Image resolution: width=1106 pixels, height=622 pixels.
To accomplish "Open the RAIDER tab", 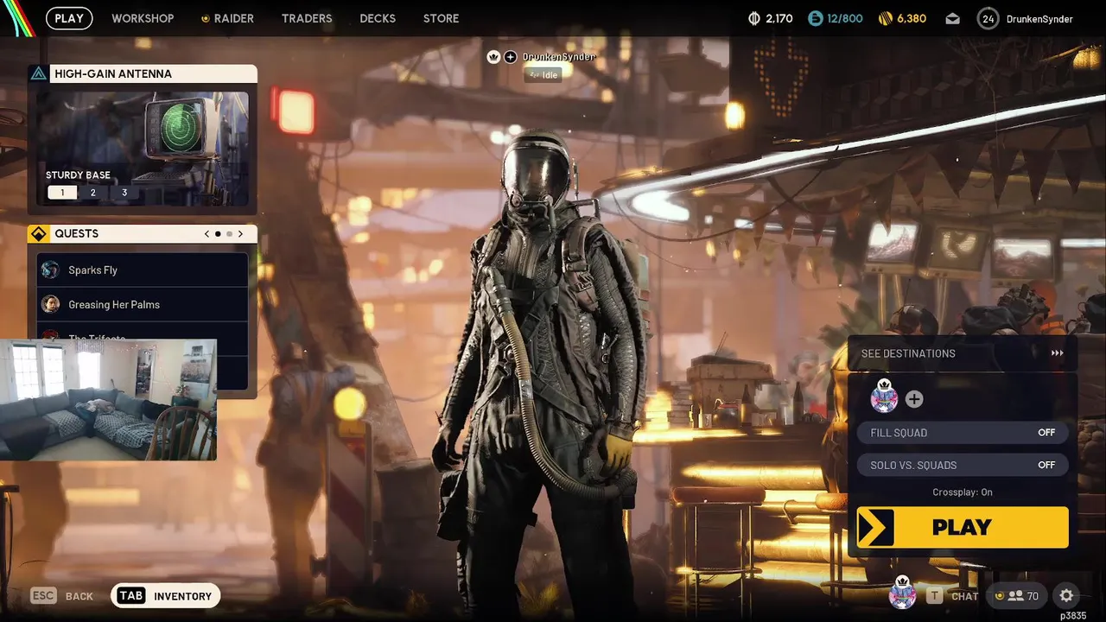I will (227, 18).
